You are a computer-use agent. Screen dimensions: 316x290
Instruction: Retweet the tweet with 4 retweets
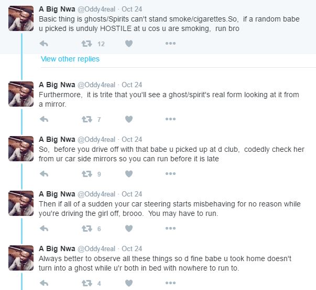coord(87,283)
